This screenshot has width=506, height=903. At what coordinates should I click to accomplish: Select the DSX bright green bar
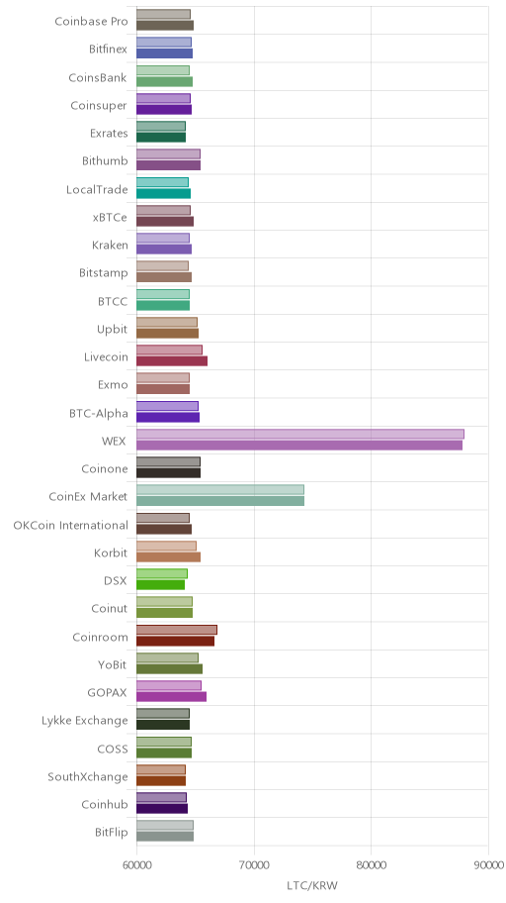pos(162,579)
